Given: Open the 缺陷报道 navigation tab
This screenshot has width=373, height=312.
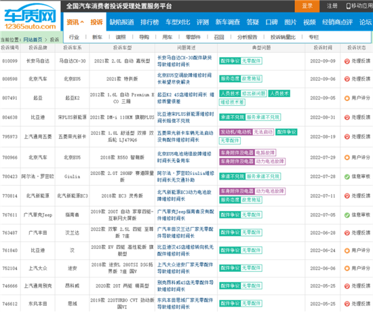Looking at the screenshot, I should click(x=121, y=22).
